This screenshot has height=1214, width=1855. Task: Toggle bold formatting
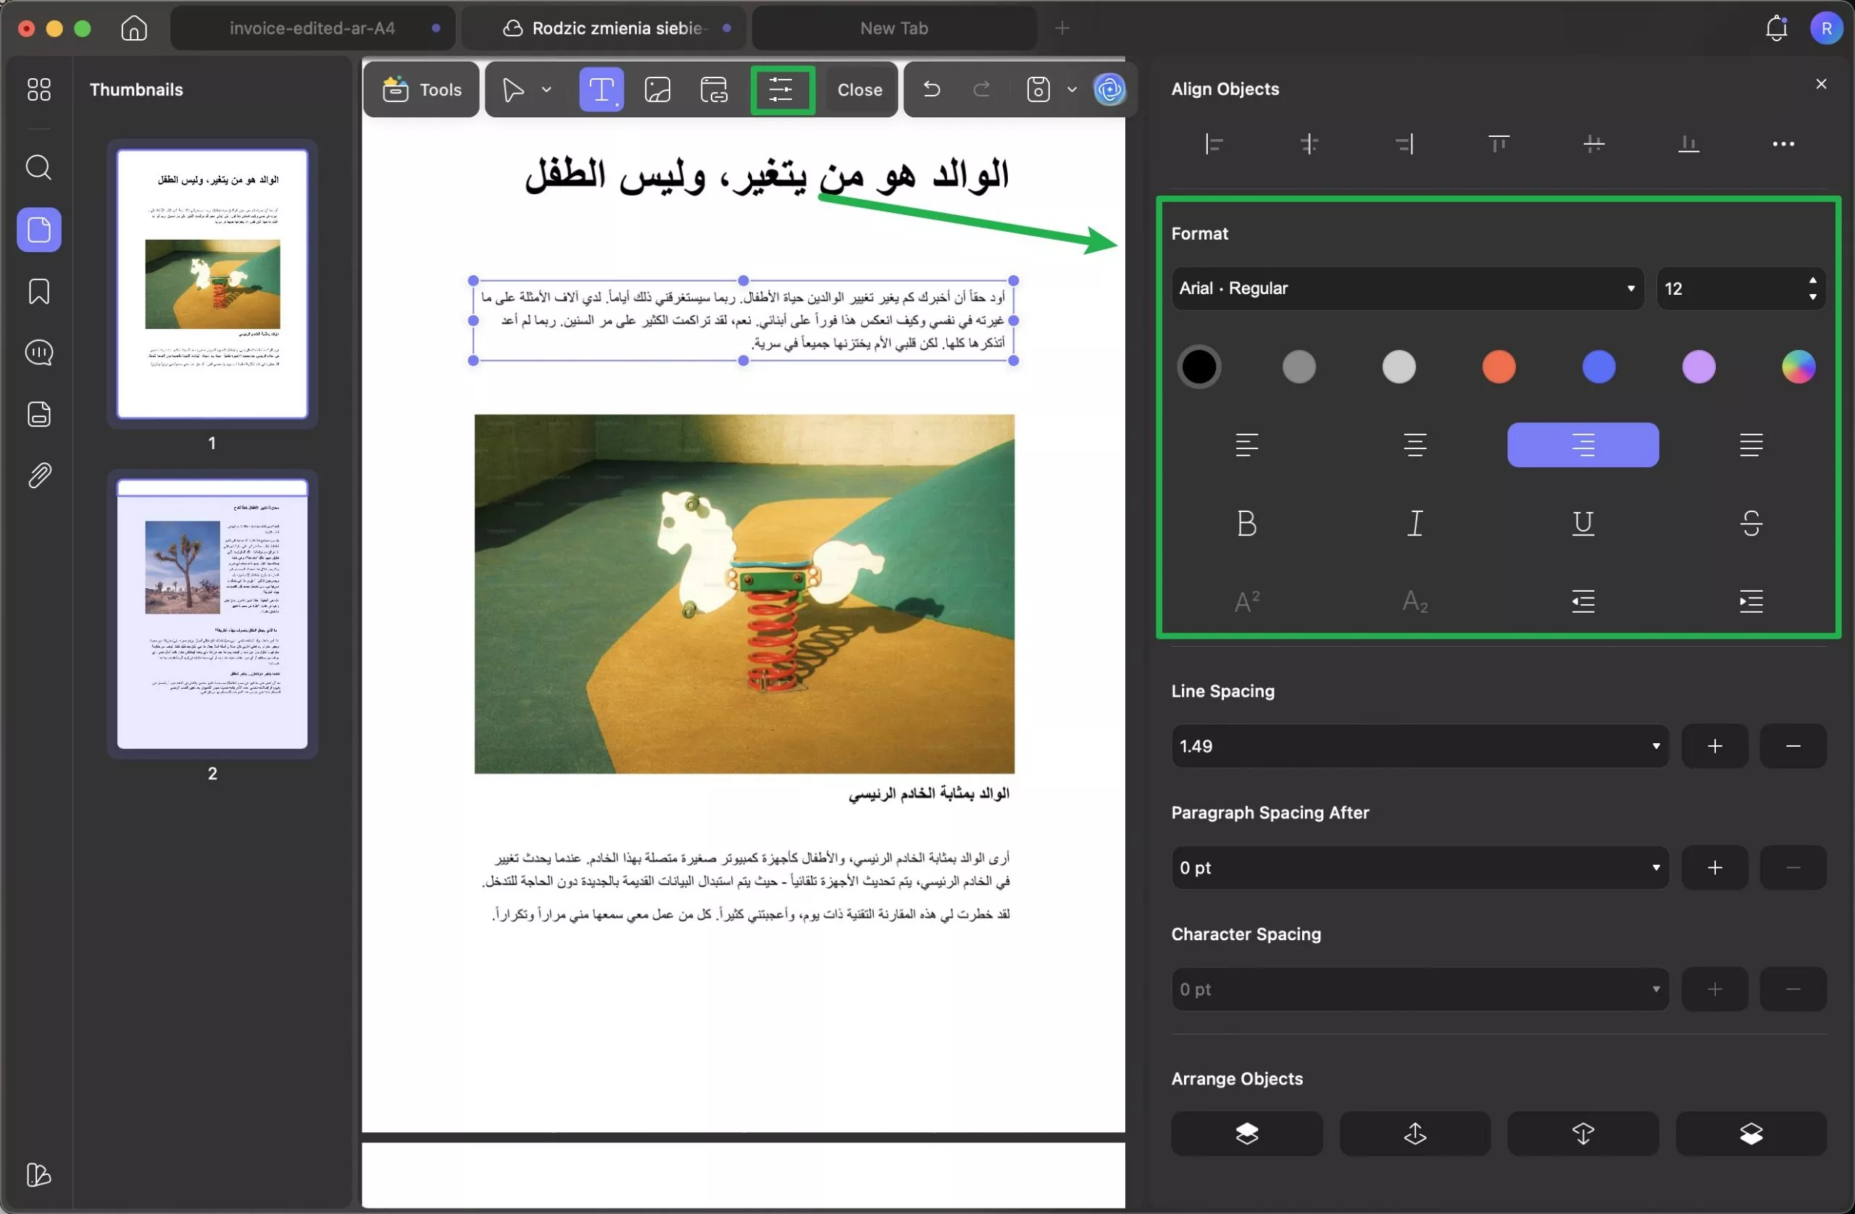pos(1246,523)
